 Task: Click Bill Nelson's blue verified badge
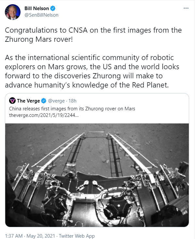click(51, 8)
